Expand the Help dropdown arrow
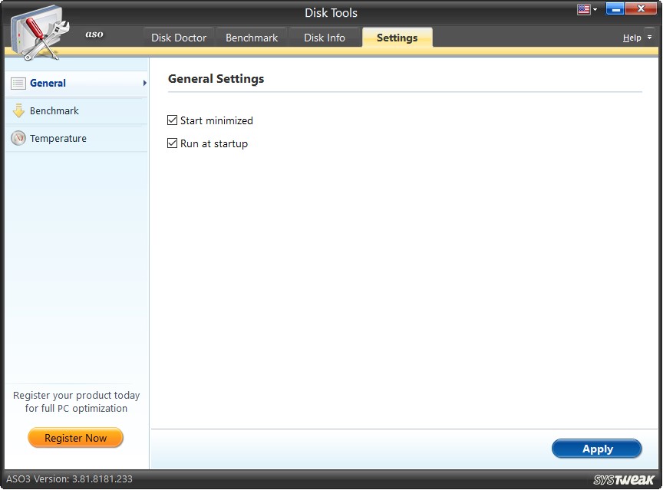 (648, 37)
